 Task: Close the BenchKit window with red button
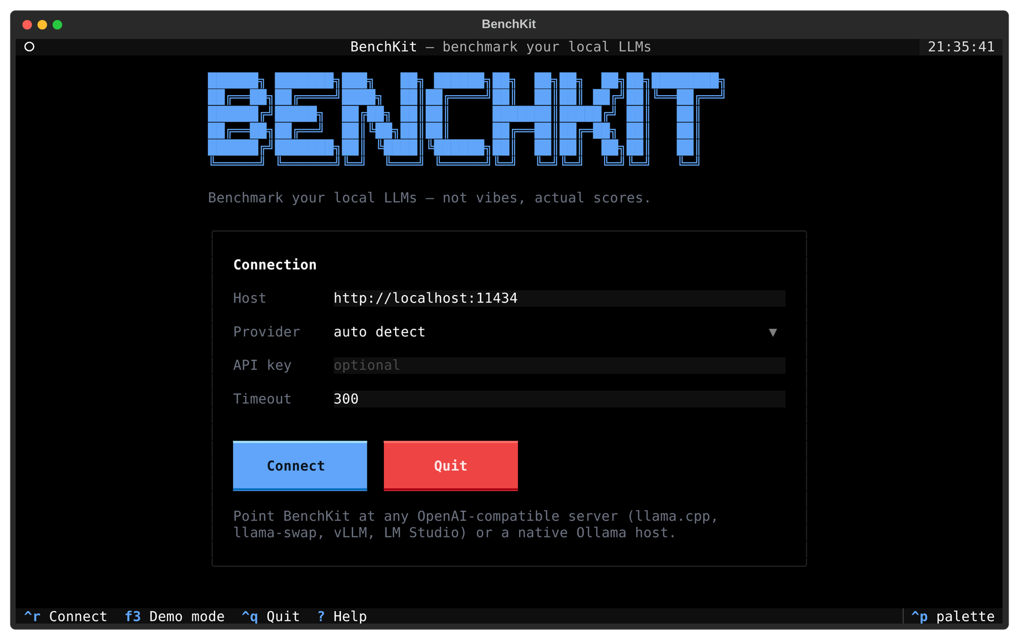pos(27,24)
